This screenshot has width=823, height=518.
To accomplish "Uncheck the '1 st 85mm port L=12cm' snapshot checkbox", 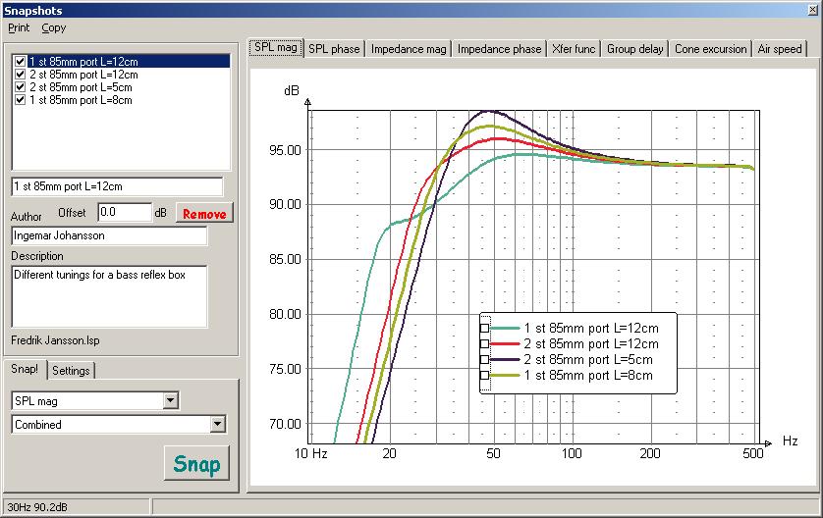I will (x=20, y=62).
